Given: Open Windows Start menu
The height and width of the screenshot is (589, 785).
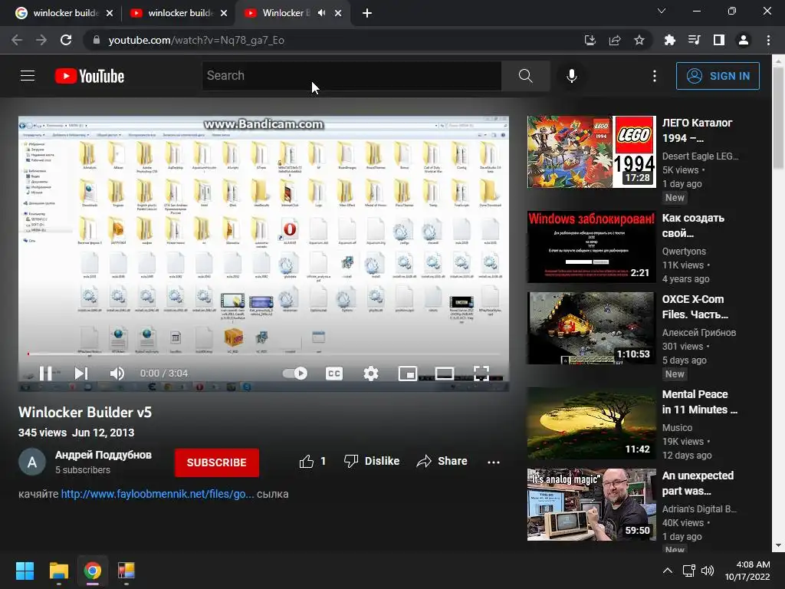Looking at the screenshot, I should point(25,571).
